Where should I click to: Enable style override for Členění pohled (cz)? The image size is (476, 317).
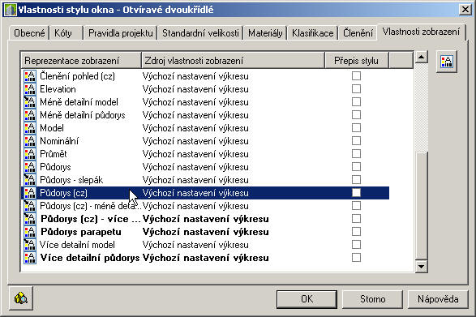tap(356, 76)
